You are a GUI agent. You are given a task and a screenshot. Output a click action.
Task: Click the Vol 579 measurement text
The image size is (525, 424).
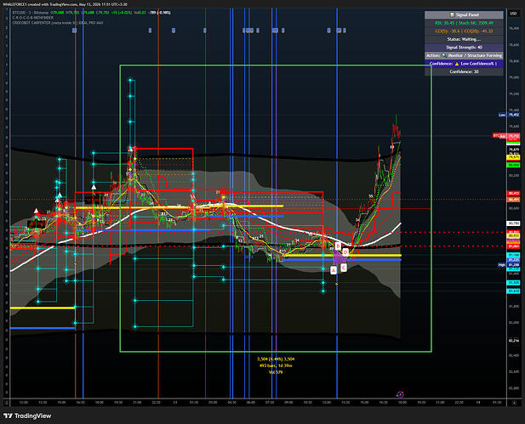pyautogui.click(x=276, y=372)
